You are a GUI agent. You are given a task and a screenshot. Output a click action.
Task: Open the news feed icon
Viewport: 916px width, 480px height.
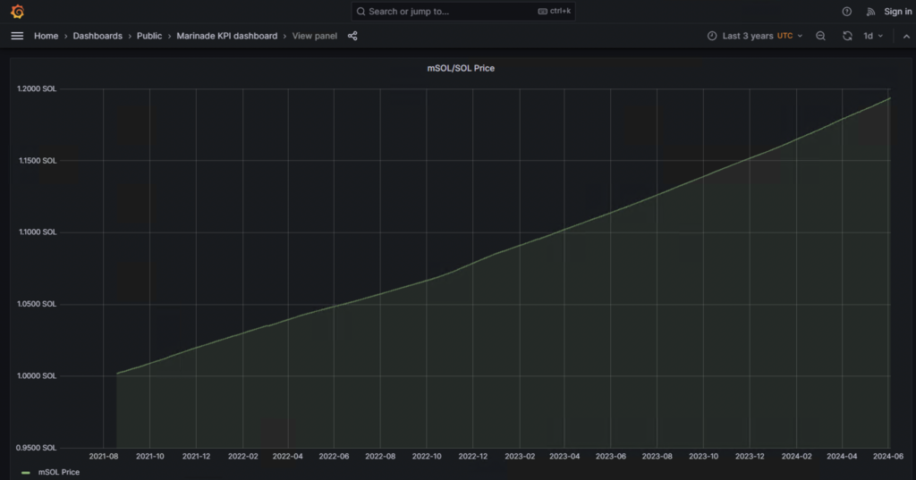[x=870, y=12]
